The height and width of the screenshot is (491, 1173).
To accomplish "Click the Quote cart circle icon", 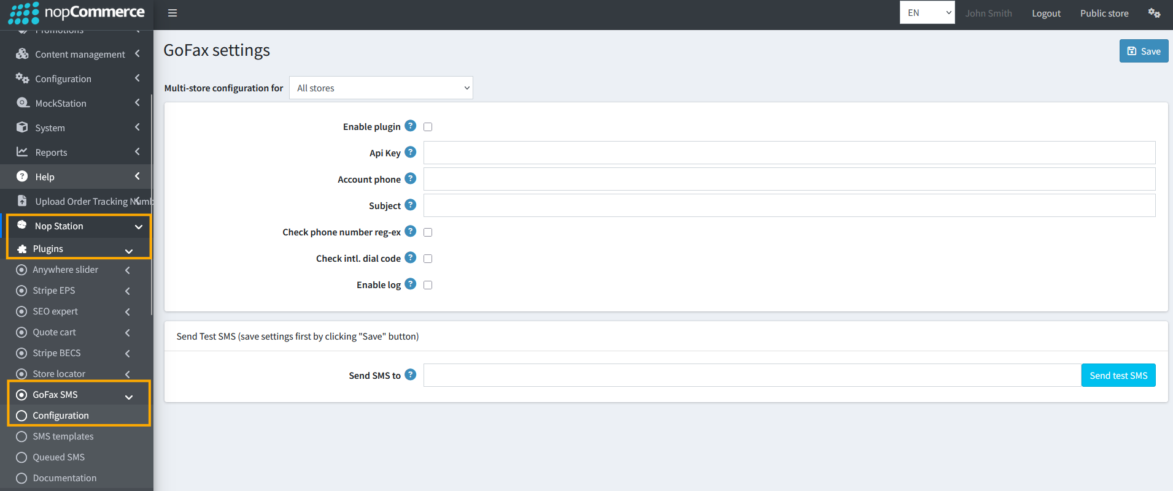I will tap(21, 332).
